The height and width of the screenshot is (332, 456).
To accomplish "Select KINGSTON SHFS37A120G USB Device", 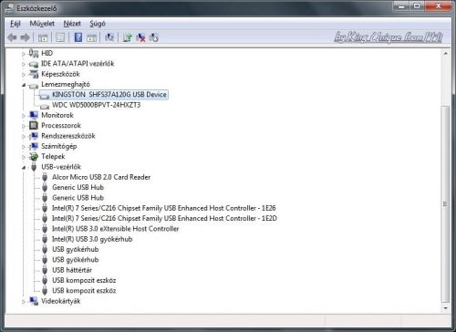I will click(x=109, y=95).
